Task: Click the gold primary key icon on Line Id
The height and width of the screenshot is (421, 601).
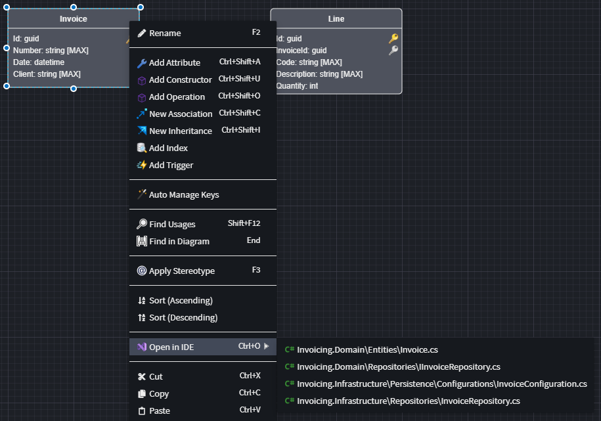Action: (x=393, y=38)
